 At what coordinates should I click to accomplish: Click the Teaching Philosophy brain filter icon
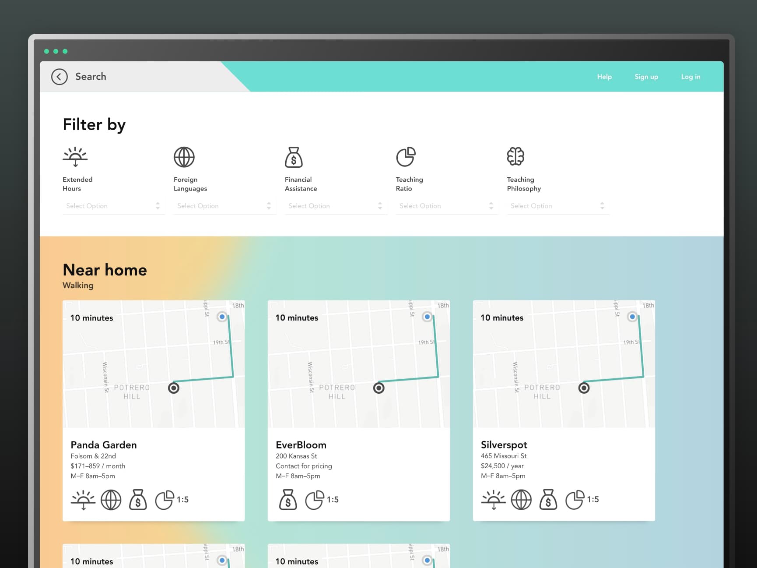515,156
